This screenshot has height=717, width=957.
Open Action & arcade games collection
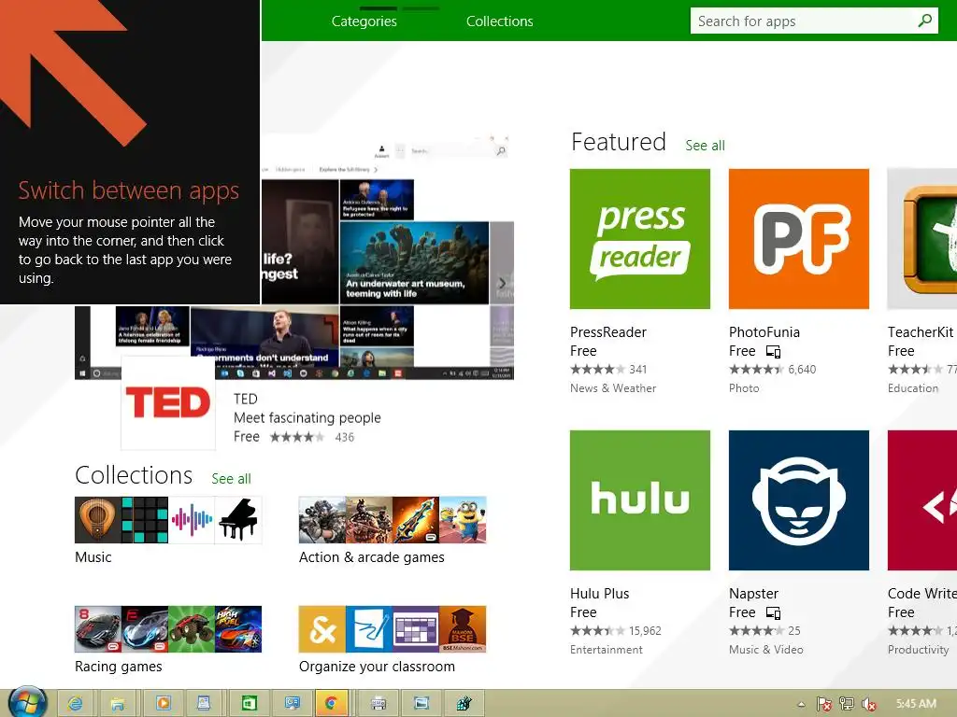coord(372,557)
